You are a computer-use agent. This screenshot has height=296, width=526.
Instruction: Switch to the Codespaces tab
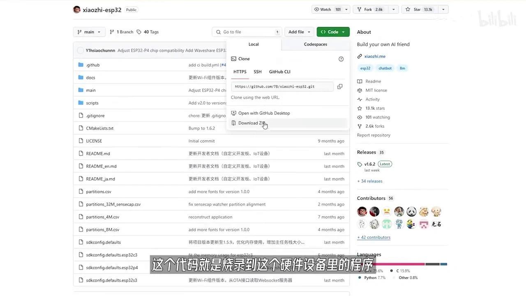click(x=316, y=44)
